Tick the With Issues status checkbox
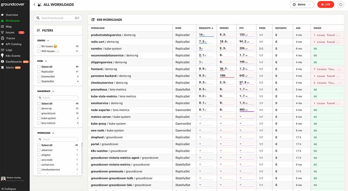This screenshot has height=191, width=348. click(39, 51)
